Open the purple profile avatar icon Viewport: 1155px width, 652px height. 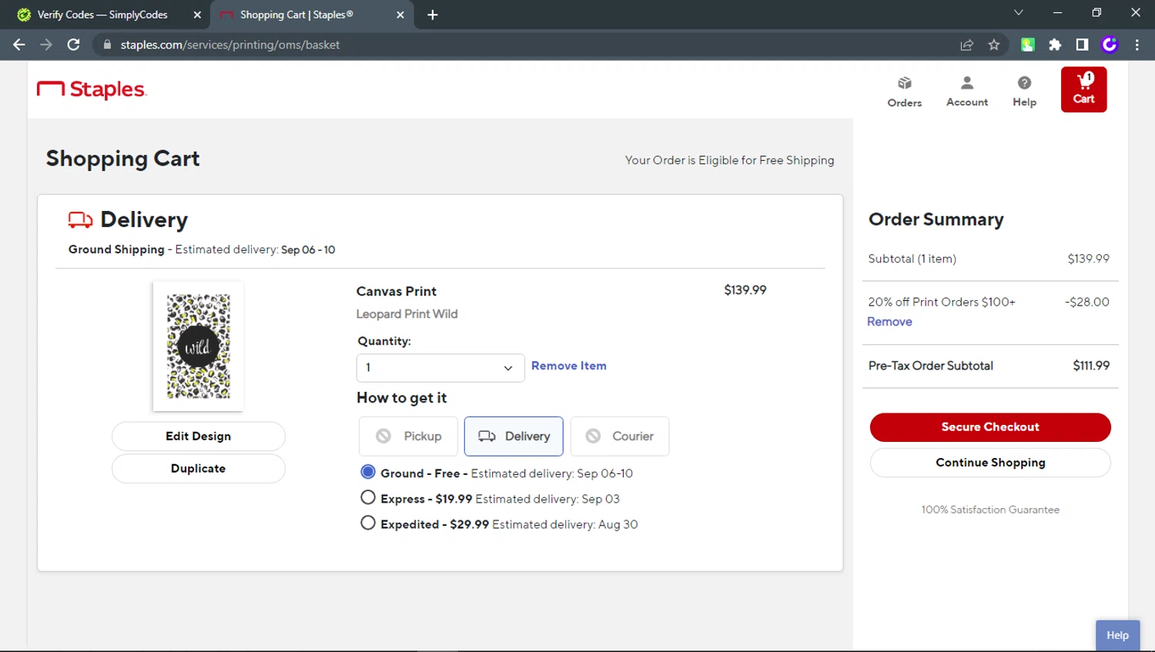pyautogui.click(x=1110, y=45)
